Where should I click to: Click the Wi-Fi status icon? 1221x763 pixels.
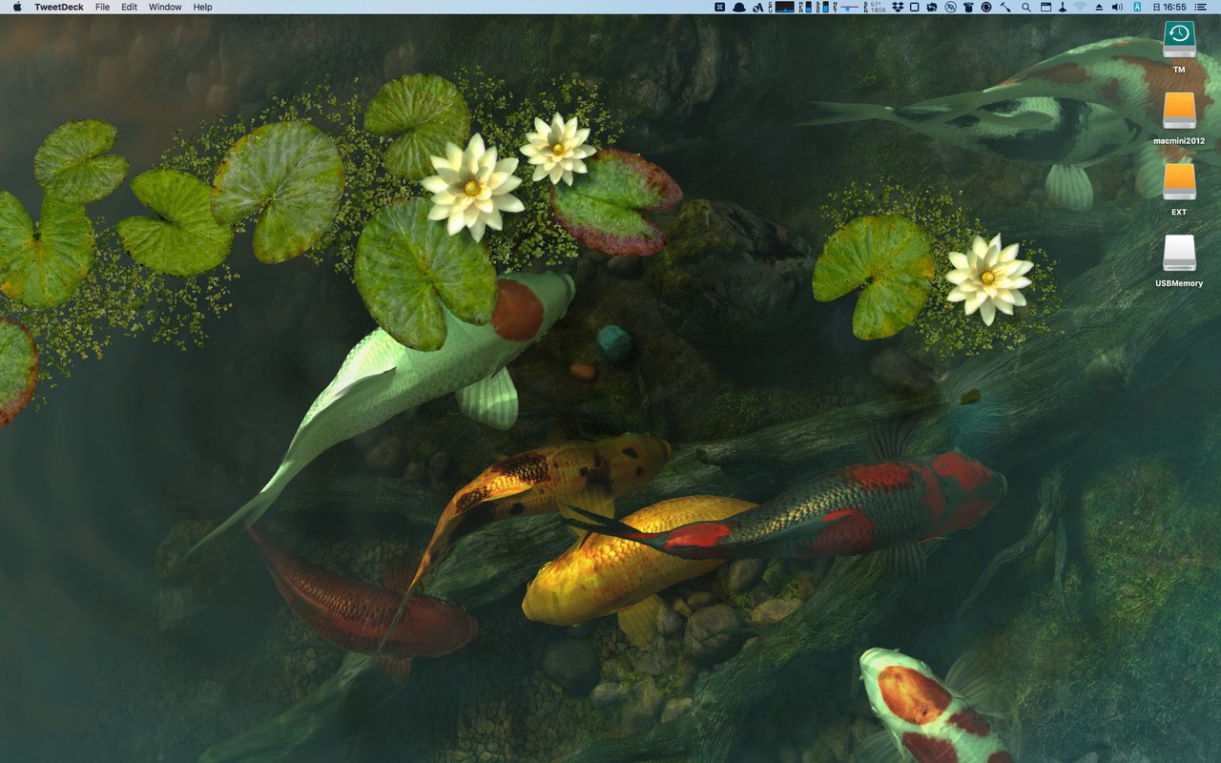click(x=1080, y=7)
